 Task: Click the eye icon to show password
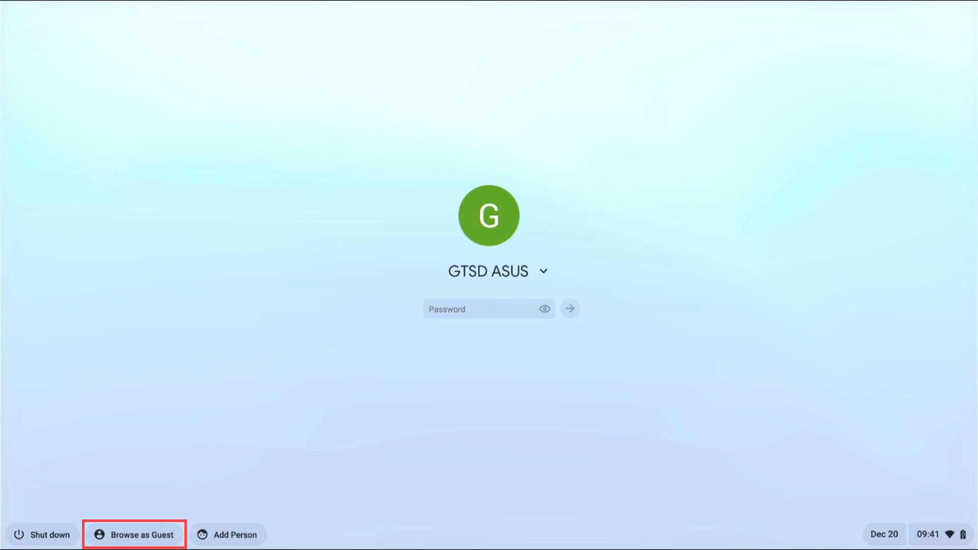545,309
